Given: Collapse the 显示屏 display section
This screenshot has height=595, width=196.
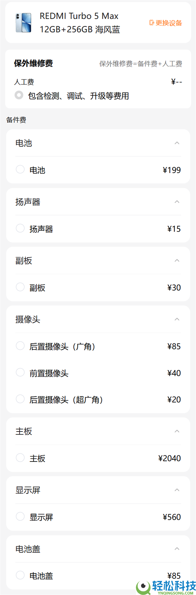Looking at the screenshot, I should [177, 490].
